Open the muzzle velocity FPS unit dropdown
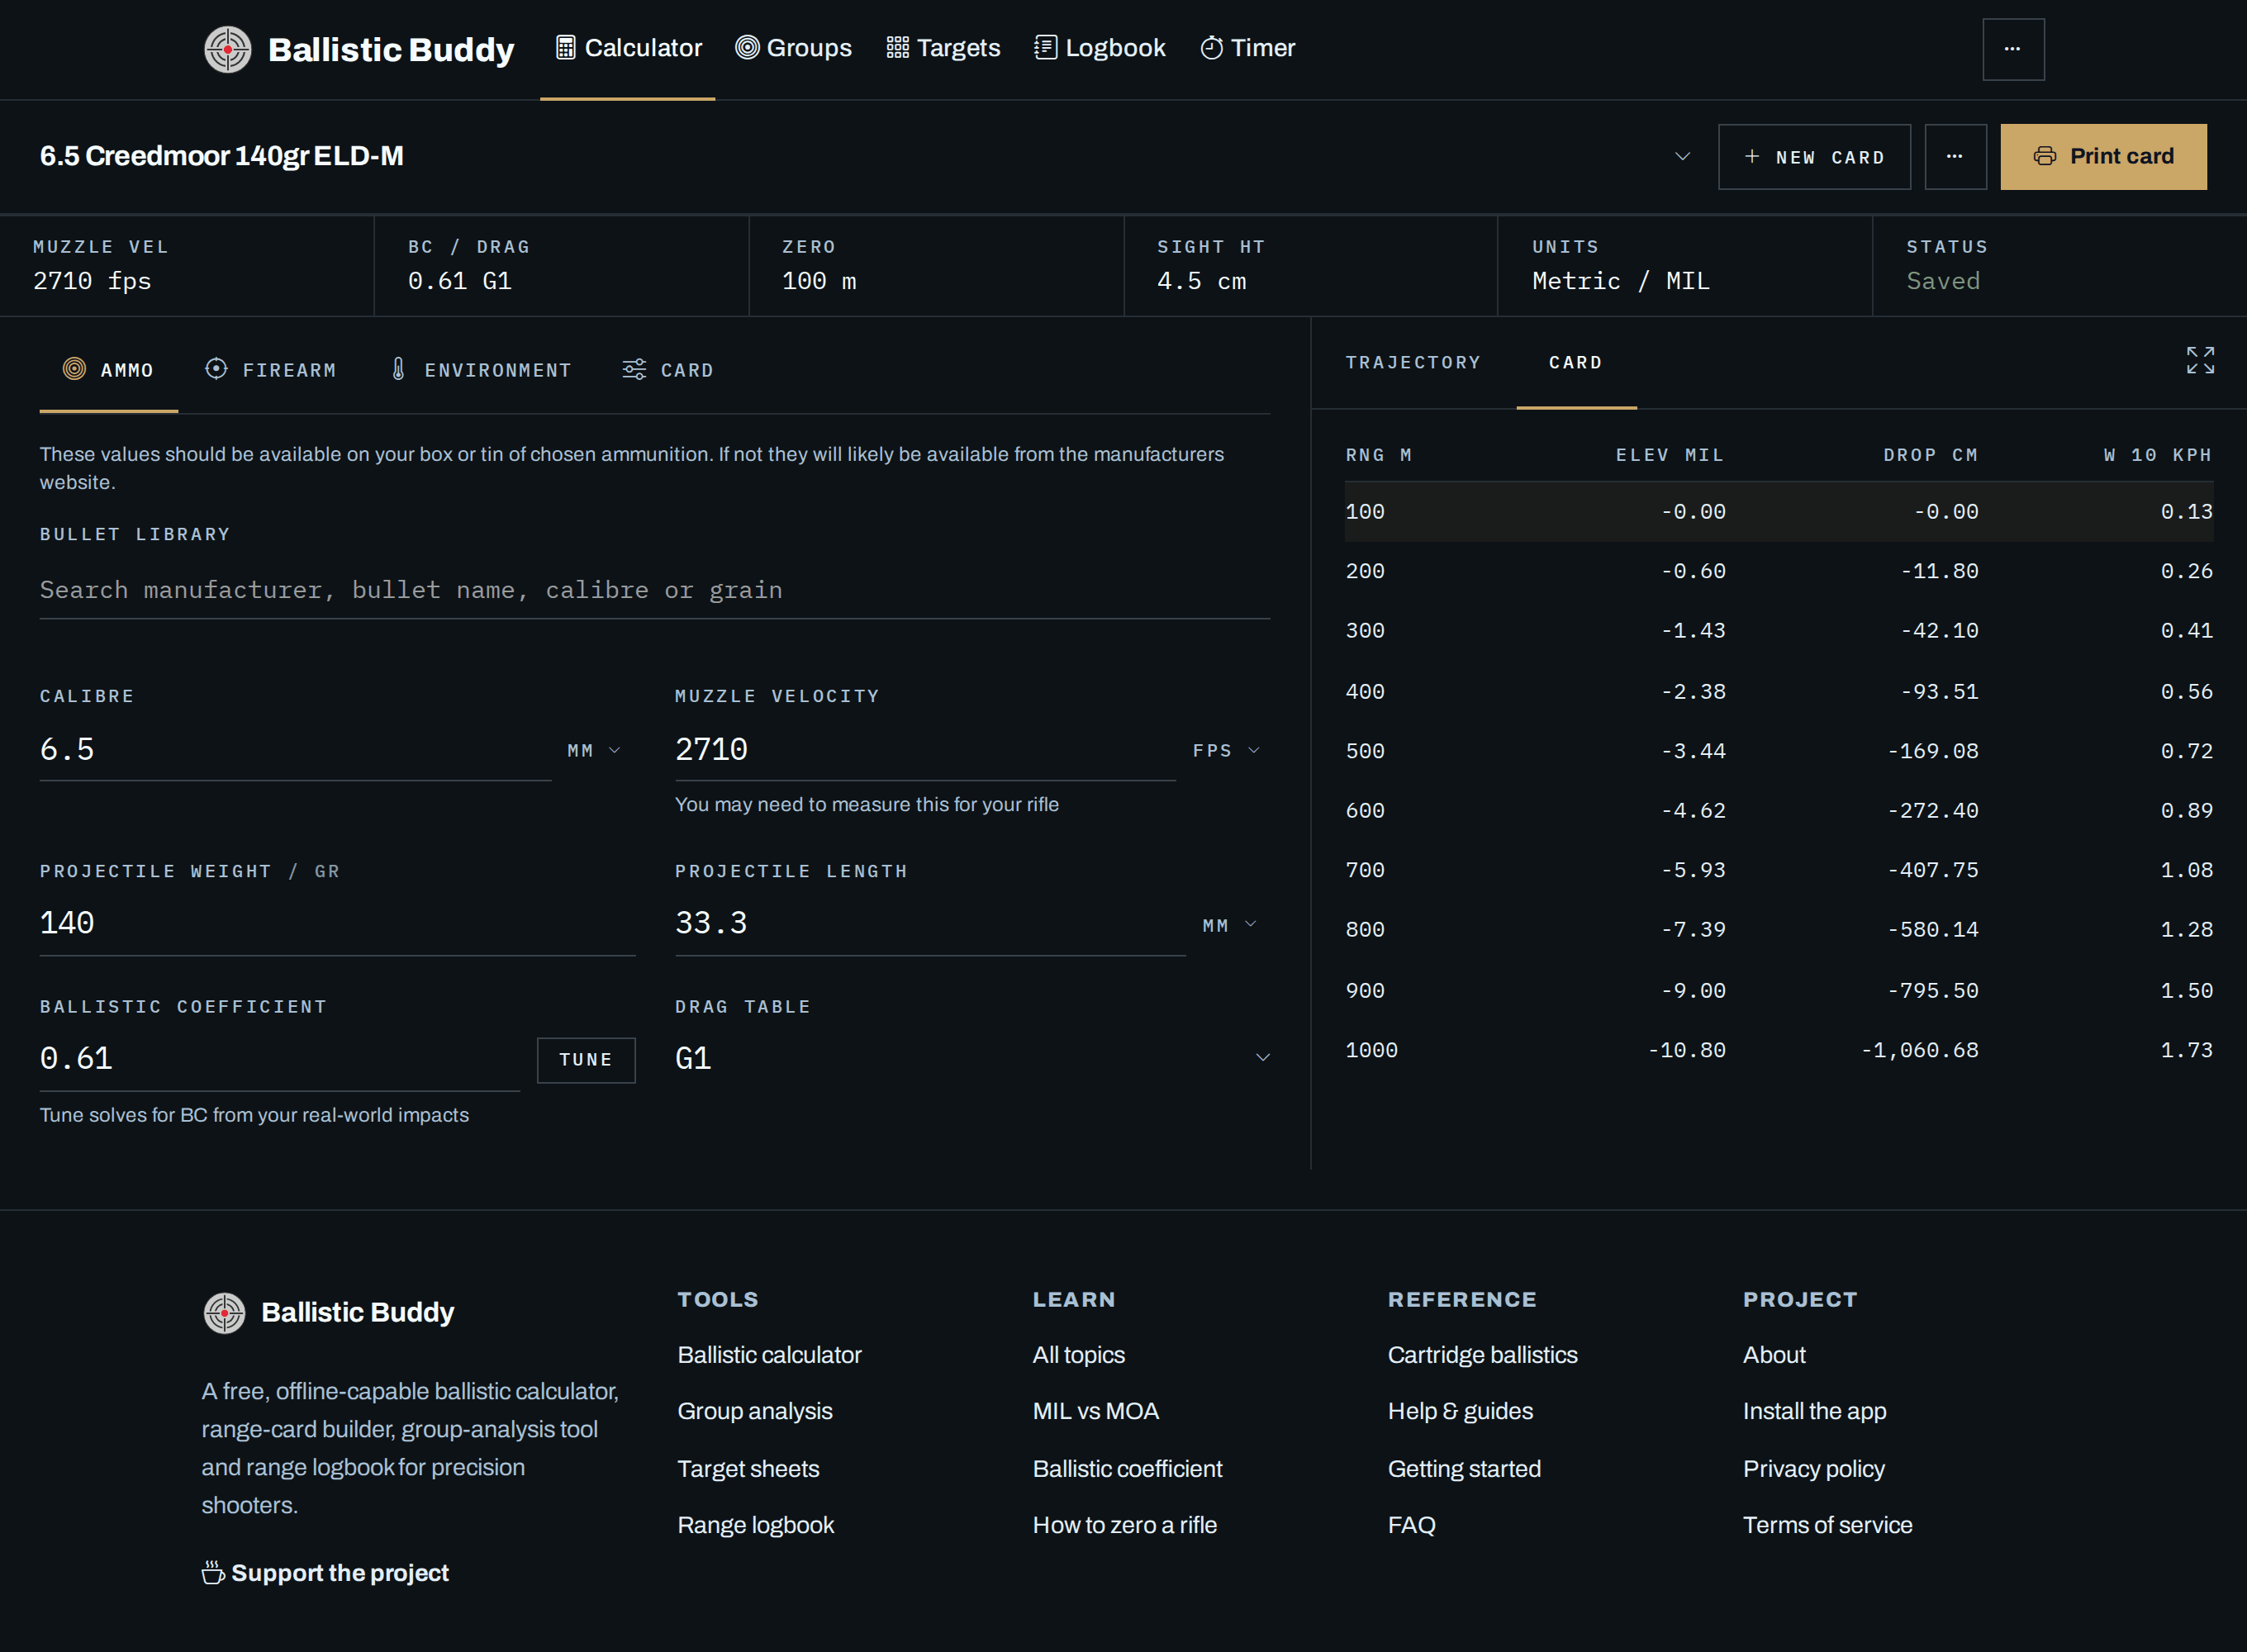This screenshot has width=2247, height=1652. tap(1226, 751)
